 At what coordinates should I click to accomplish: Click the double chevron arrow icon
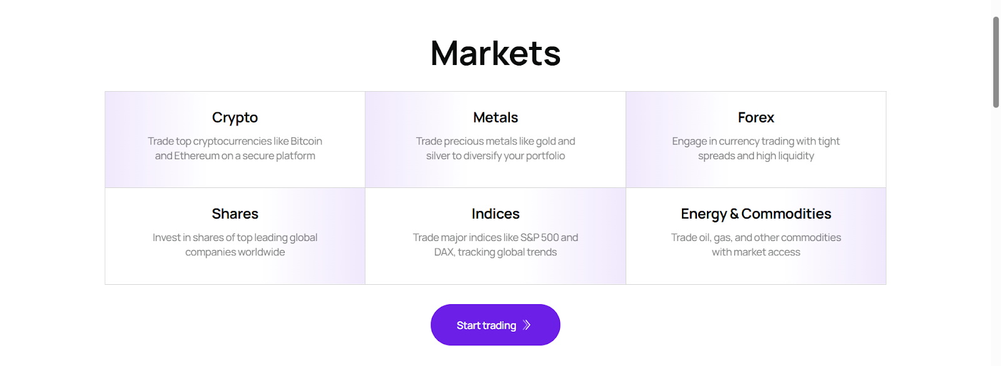(527, 325)
